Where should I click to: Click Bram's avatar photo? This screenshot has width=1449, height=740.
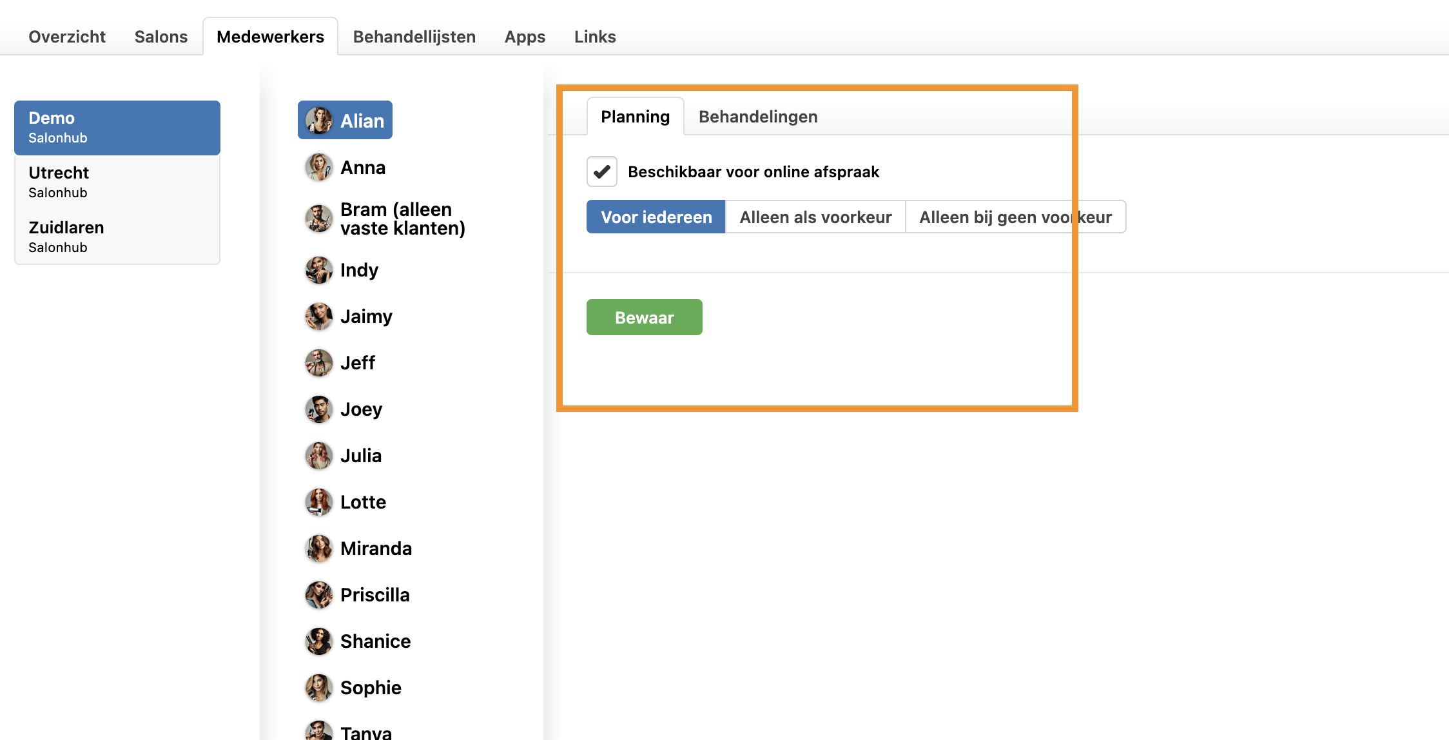318,219
